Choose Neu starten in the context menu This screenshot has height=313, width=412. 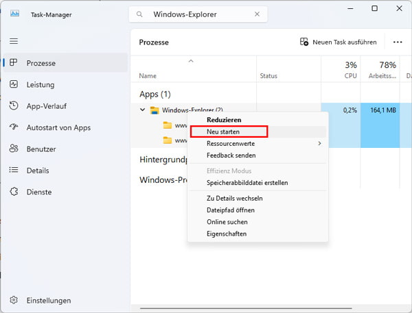pyautogui.click(x=257, y=132)
